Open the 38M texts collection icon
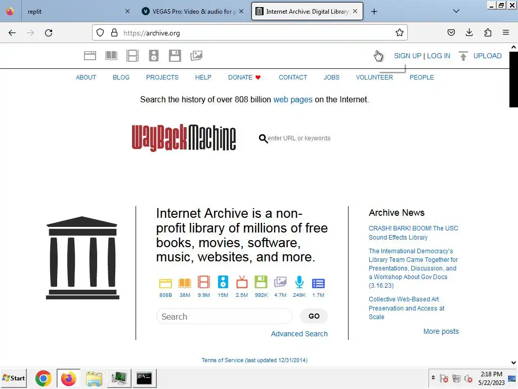 (185, 283)
